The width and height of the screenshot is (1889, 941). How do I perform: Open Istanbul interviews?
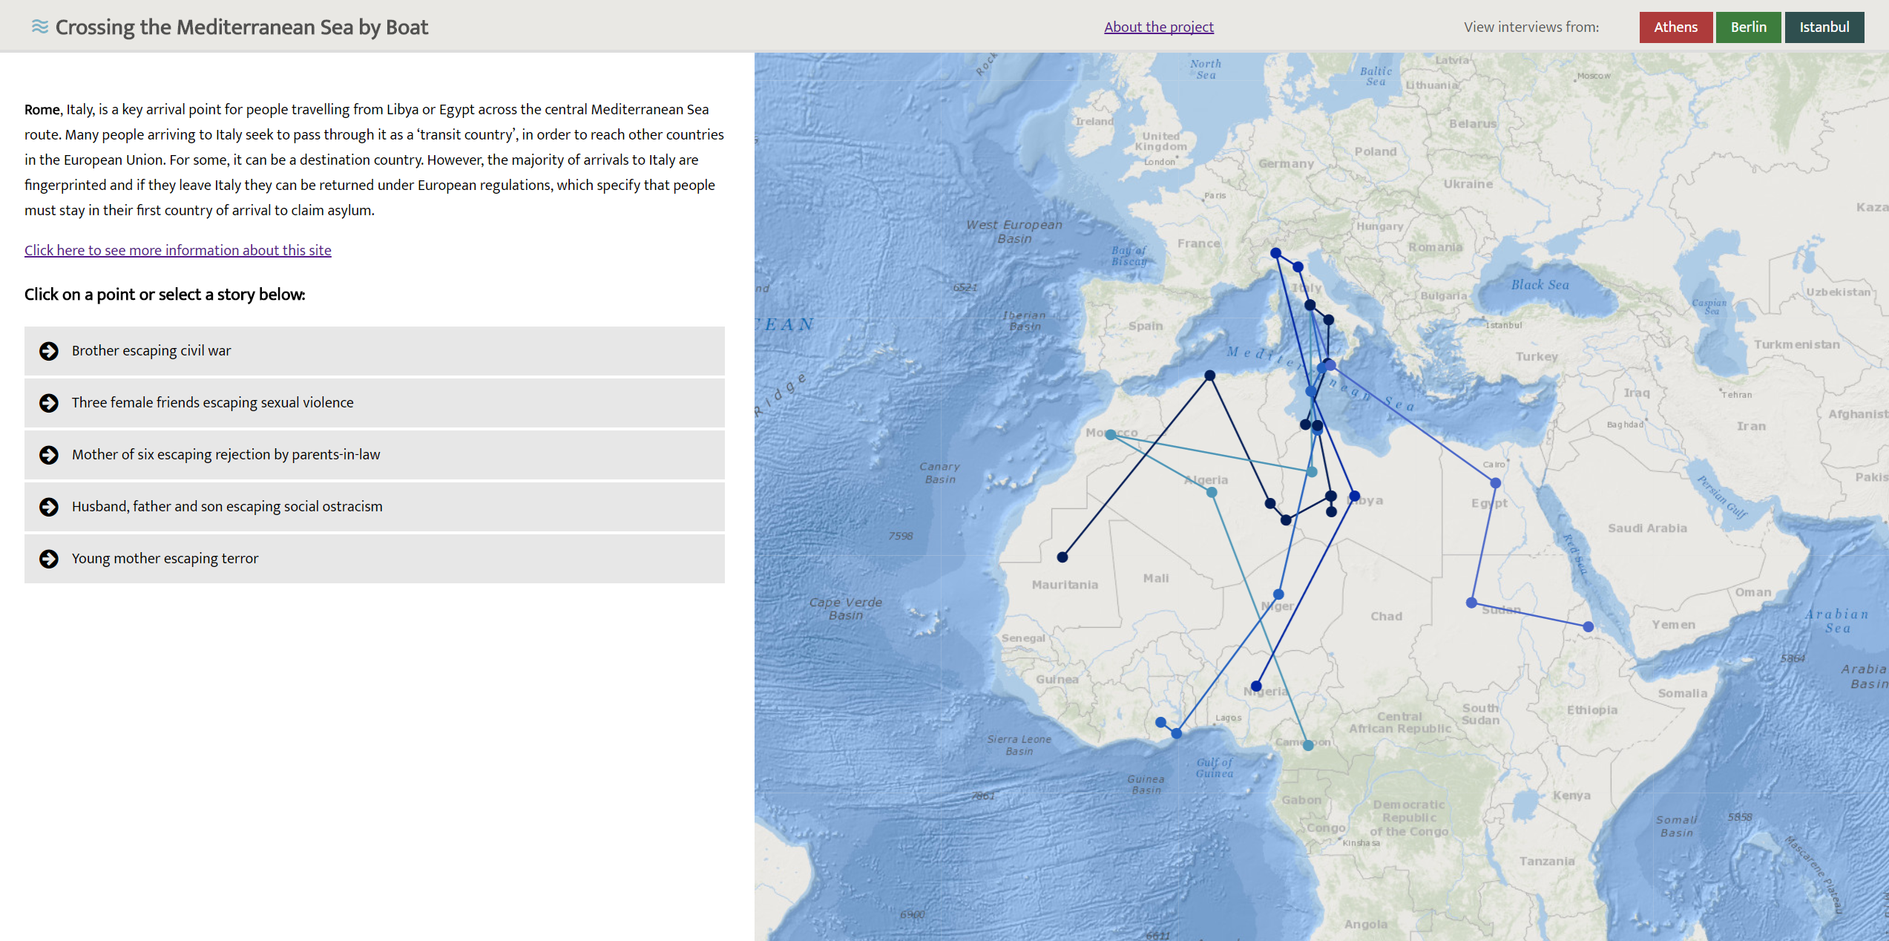click(1824, 27)
